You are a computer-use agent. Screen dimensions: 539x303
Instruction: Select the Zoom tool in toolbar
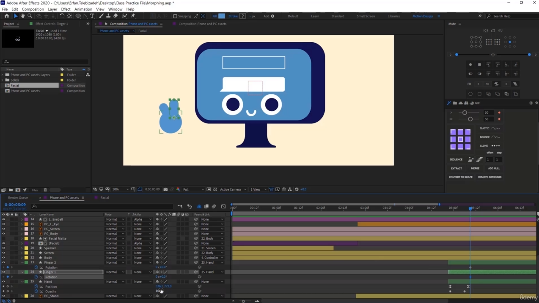coord(30,16)
